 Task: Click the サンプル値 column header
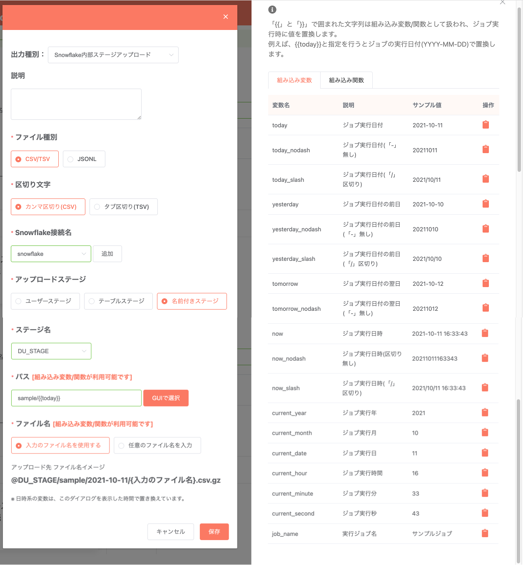coord(427,105)
